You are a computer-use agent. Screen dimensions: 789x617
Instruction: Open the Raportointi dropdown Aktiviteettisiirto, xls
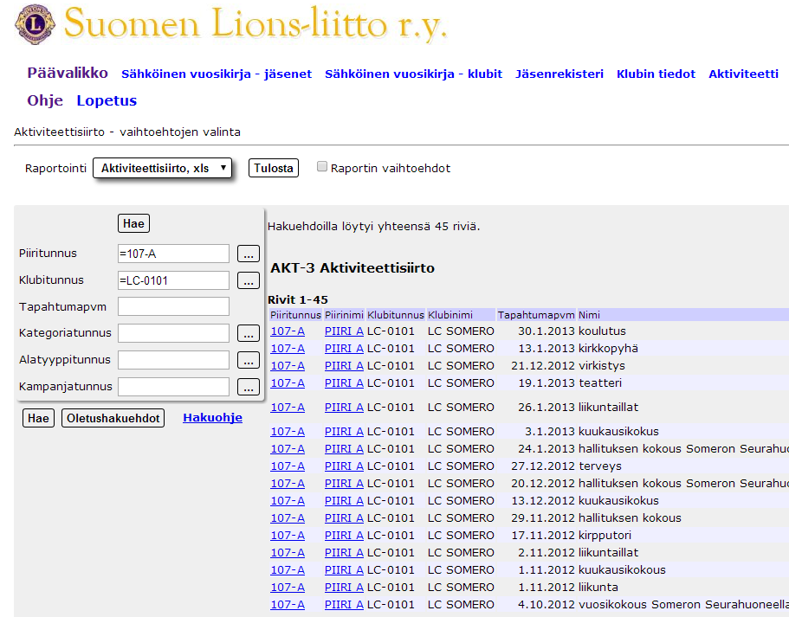point(162,168)
